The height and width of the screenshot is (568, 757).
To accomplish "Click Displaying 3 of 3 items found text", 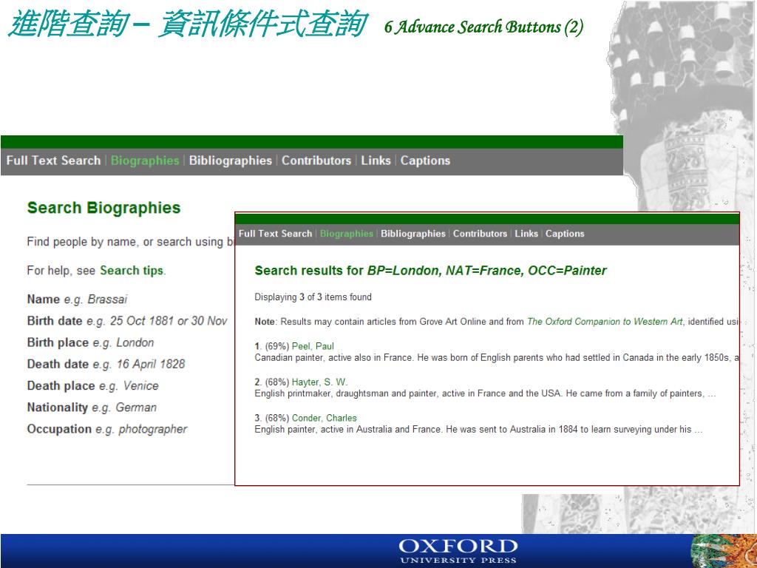I will (x=313, y=297).
